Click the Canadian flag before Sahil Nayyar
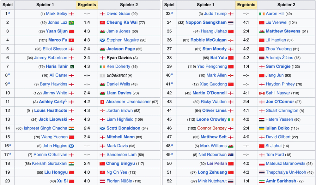The height and width of the screenshot is (185, 316). pos(261,93)
